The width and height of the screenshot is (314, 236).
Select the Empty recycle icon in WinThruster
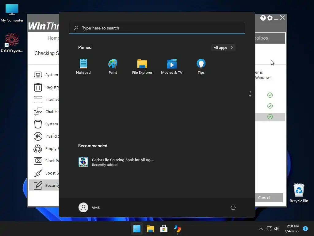coord(38,149)
